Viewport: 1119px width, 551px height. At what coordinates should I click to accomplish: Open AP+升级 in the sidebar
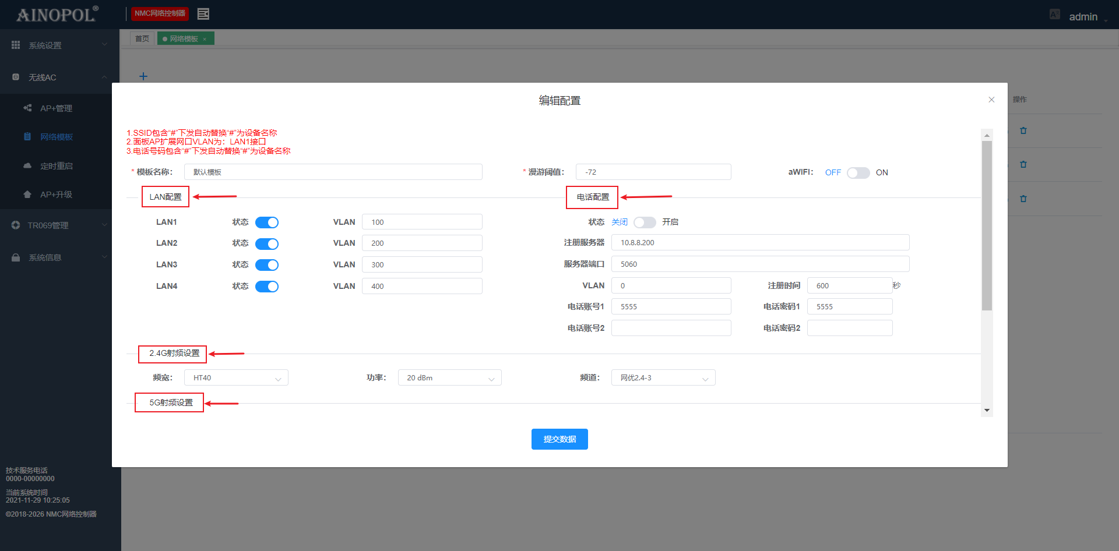pyautogui.click(x=56, y=195)
